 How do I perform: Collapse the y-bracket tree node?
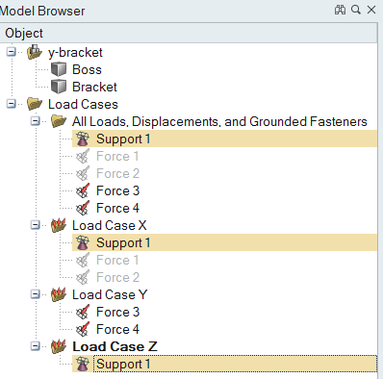pos(12,52)
